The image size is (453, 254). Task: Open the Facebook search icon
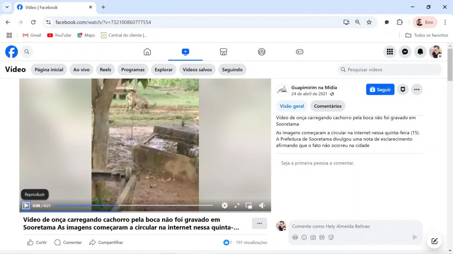click(27, 52)
